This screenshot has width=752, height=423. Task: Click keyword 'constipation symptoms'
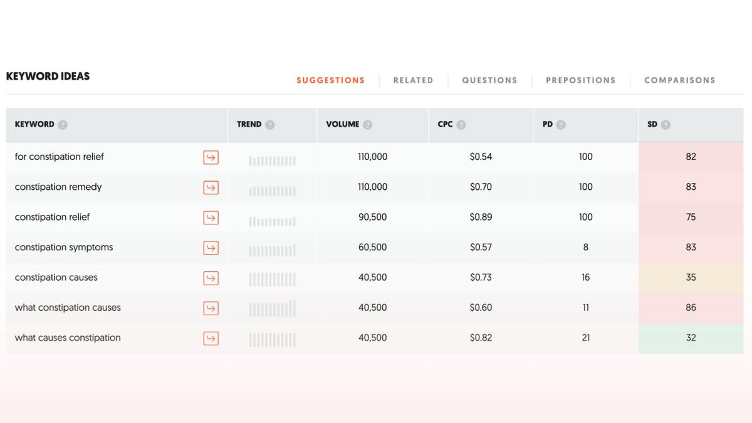(x=64, y=247)
